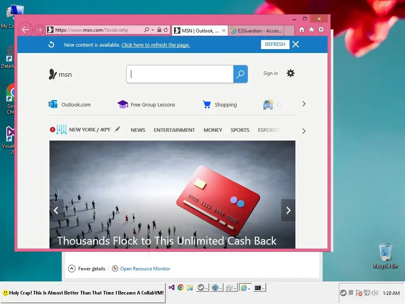
Task: Open the ESPORTS section
Action: point(269,130)
